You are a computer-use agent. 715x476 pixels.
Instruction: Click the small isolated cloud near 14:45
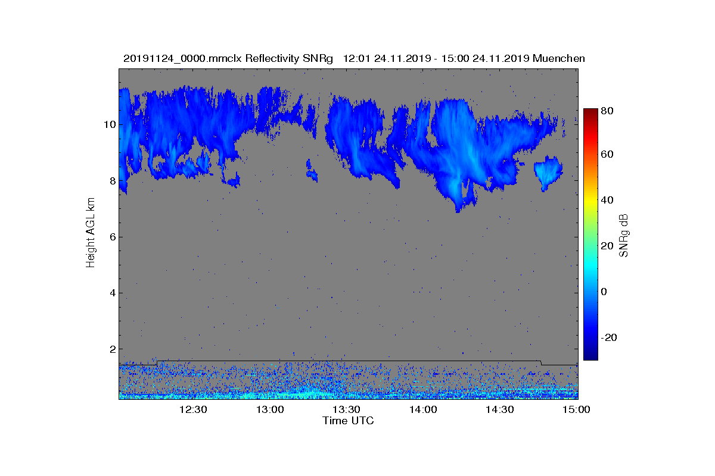click(x=548, y=173)
